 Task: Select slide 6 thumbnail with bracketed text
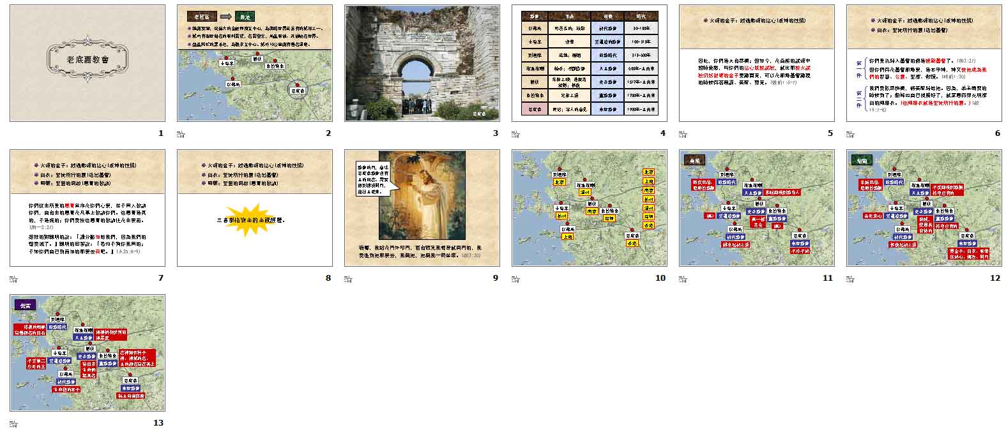[x=924, y=63]
